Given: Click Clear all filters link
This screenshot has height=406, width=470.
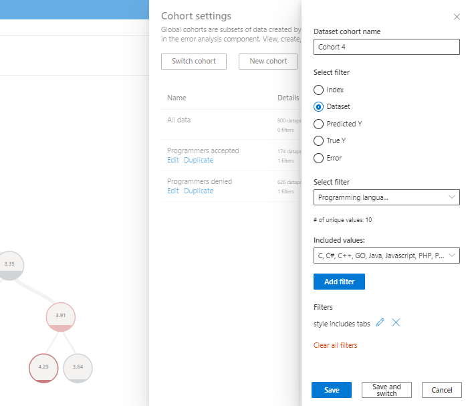Looking at the screenshot, I should 335,345.
